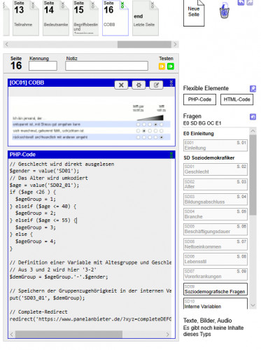Viewport: 261px width, 350px height.
Task: Select question SD09 Soziodemografische Fragen
Action: pos(216,289)
